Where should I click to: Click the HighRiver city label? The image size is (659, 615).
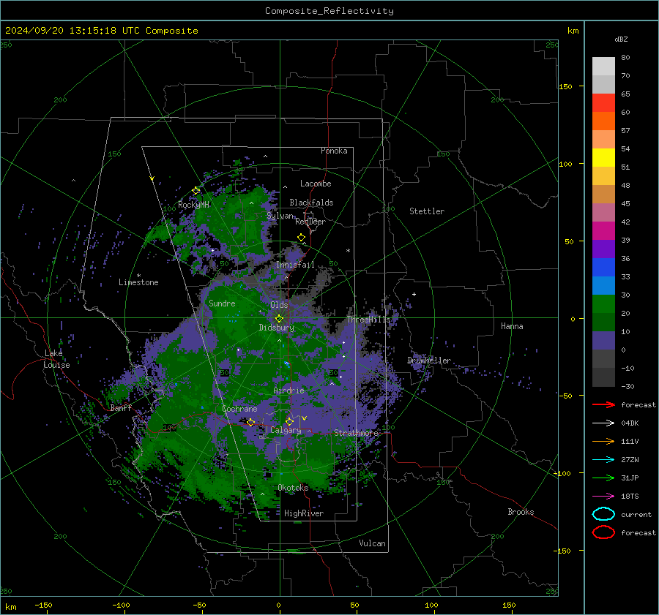[x=304, y=513]
